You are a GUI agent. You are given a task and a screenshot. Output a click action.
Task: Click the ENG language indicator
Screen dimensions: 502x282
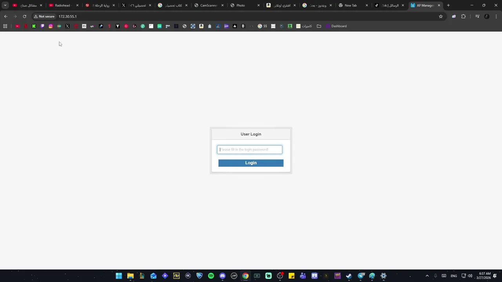pyautogui.click(x=454, y=276)
